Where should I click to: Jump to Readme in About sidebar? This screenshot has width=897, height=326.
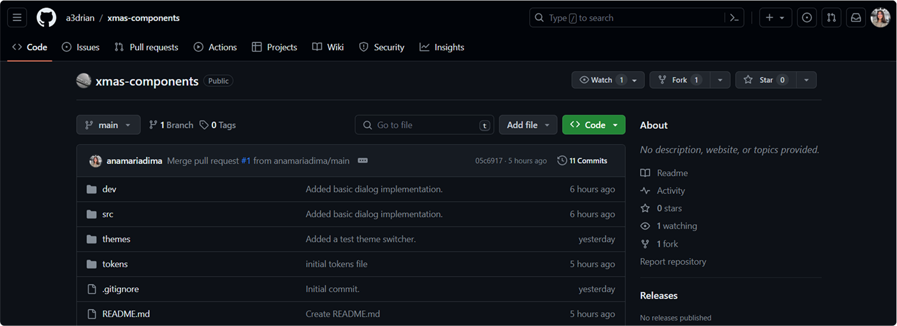click(664, 173)
